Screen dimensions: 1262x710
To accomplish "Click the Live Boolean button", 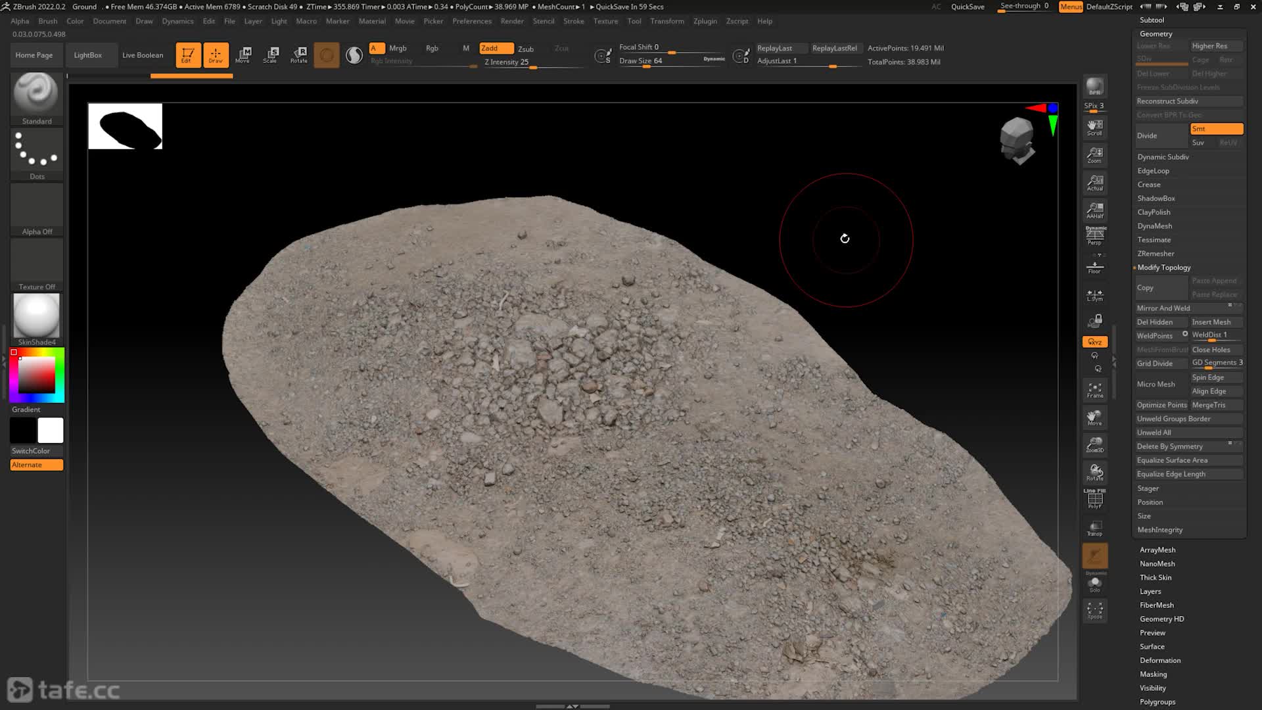I will pos(143,55).
